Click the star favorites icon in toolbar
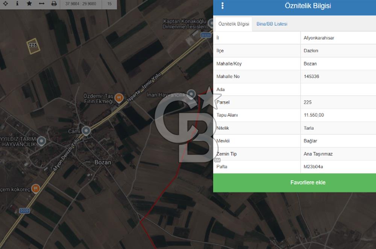The image size is (376, 249). pos(29,4)
